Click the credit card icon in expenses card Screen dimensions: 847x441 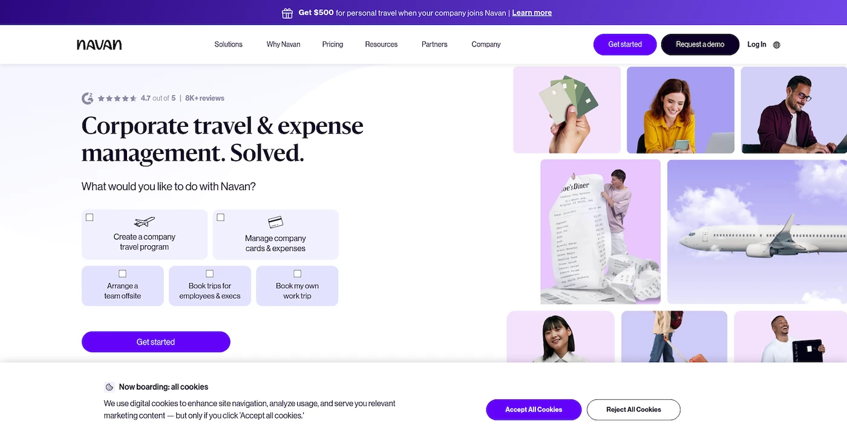[276, 222]
